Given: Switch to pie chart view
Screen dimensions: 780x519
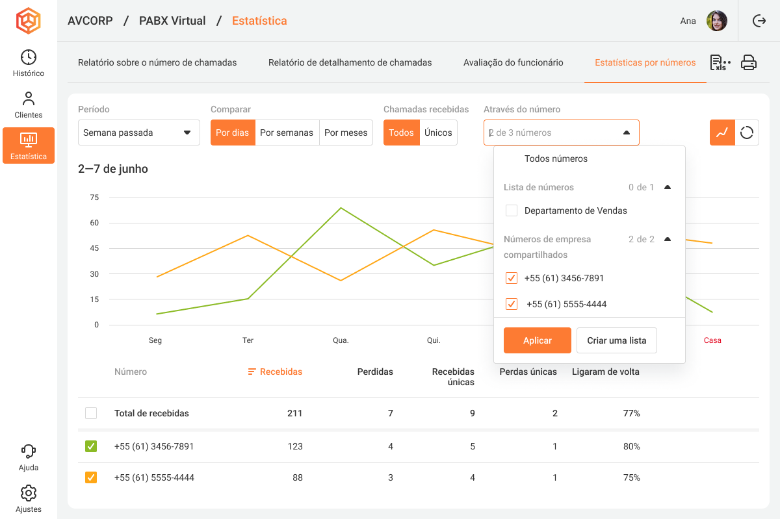Looking at the screenshot, I should click(747, 133).
